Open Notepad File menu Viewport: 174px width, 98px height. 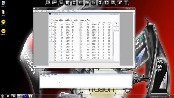coord(41,74)
